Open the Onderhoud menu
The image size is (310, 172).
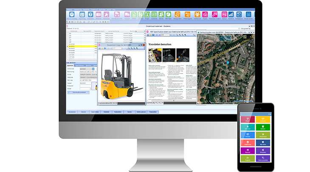(94, 9)
